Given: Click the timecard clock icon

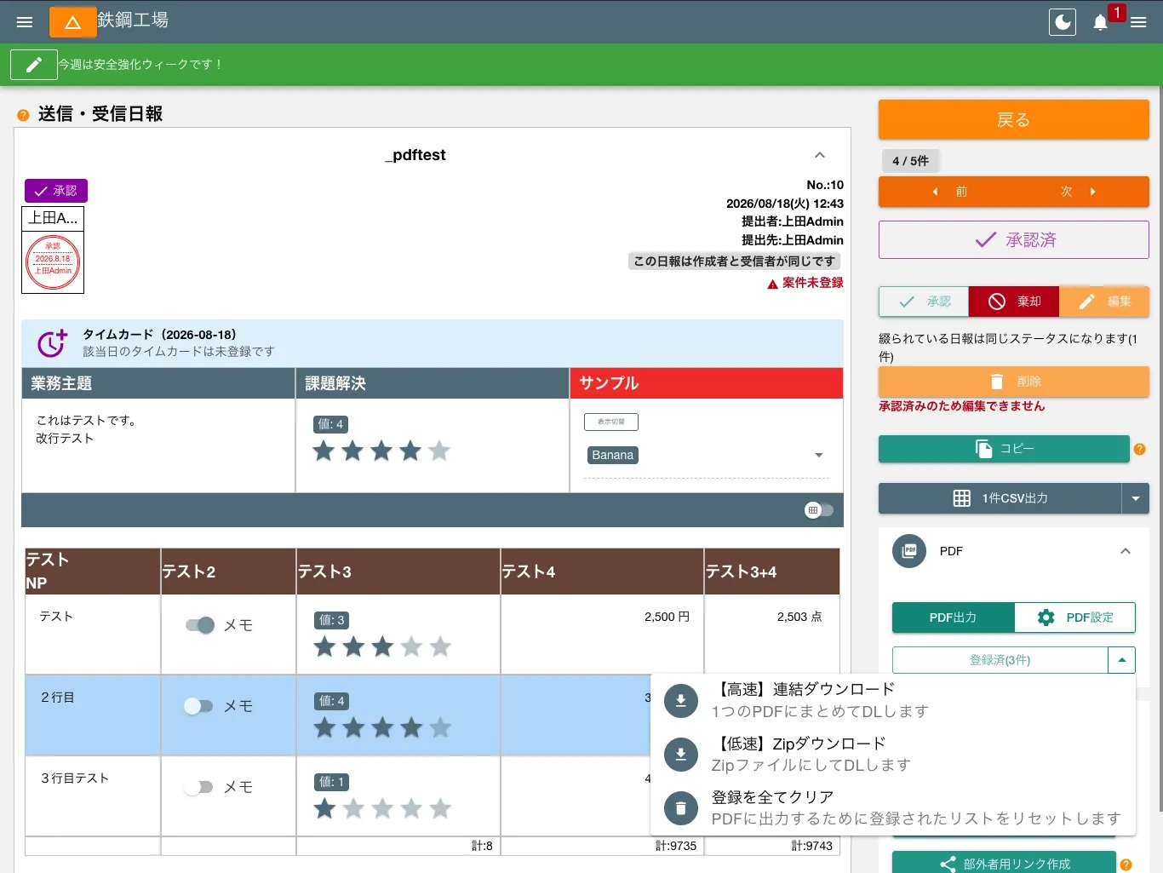Looking at the screenshot, I should click(x=52, y=342).
